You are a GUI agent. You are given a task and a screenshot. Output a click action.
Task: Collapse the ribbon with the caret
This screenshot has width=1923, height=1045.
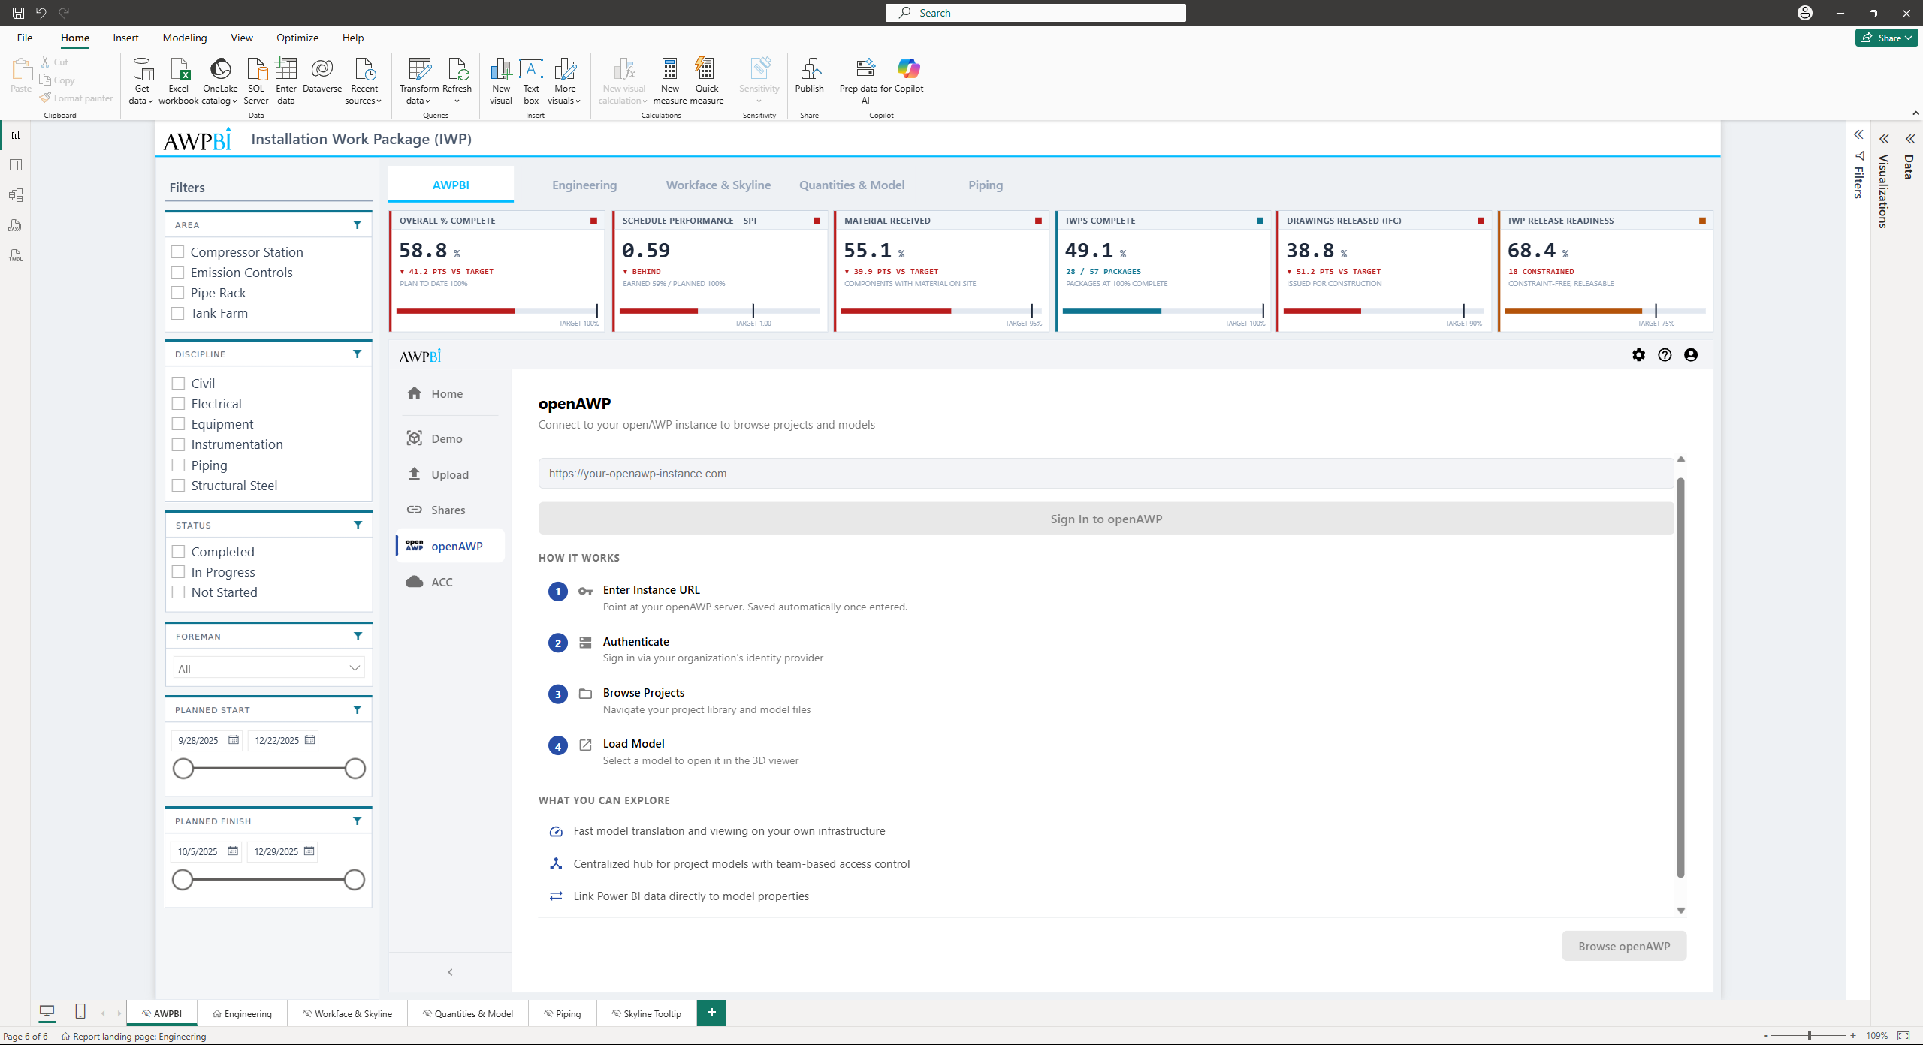[x=1915, y=113]
